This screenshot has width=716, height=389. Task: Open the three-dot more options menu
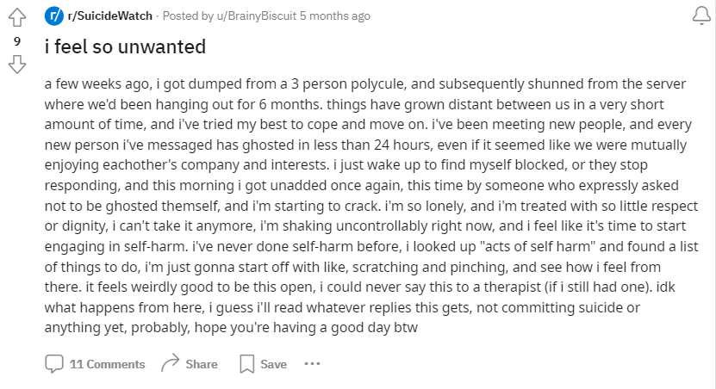pos(313,363)
